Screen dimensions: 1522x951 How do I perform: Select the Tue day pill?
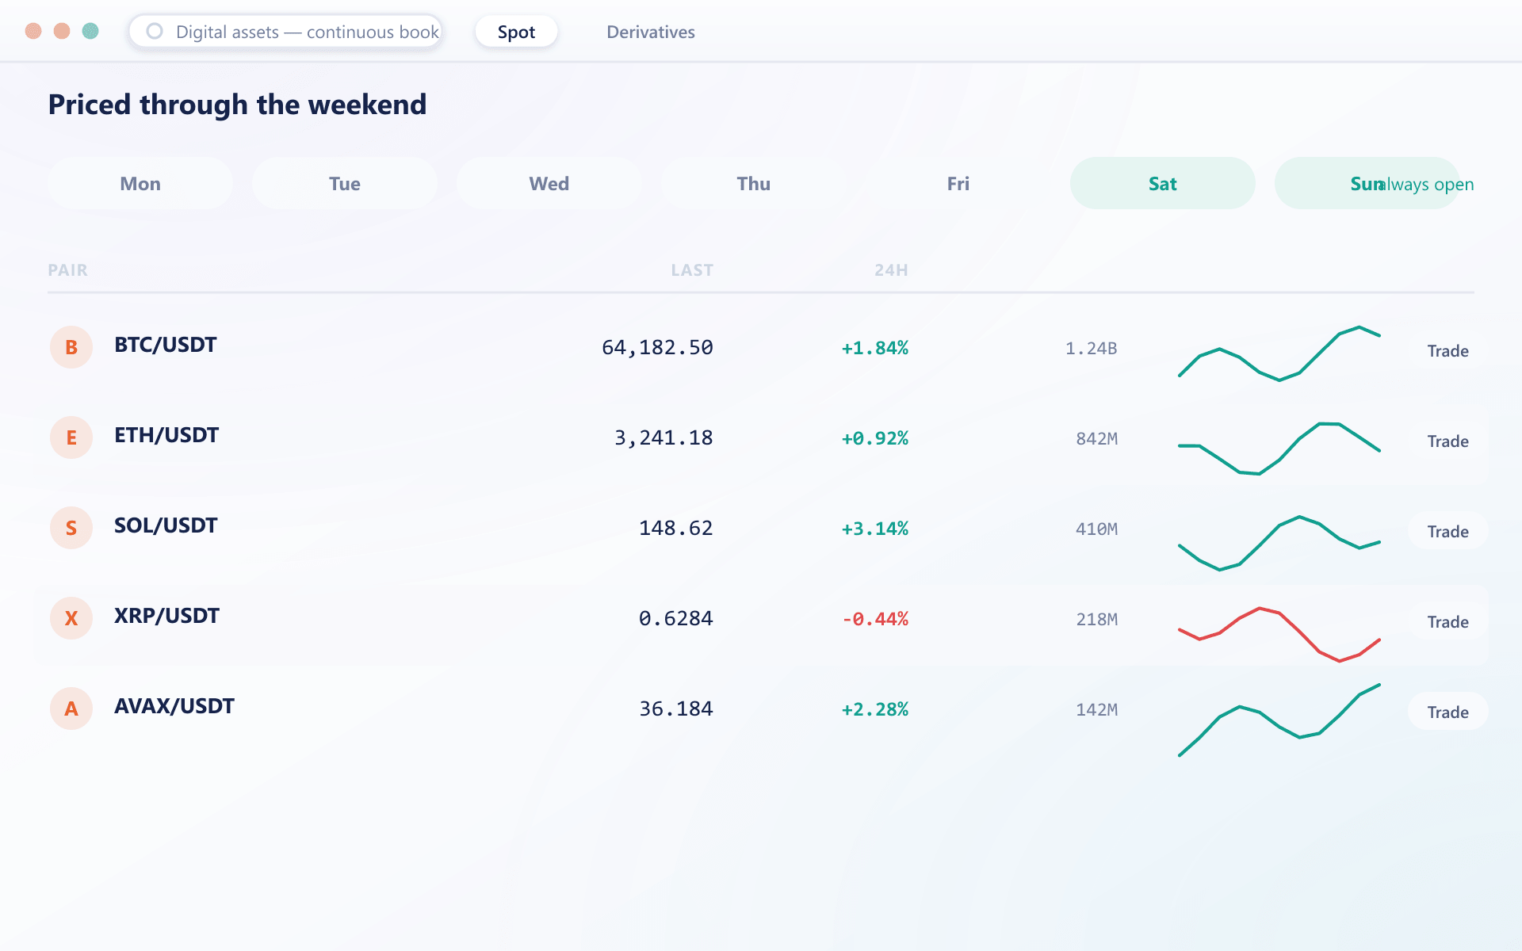coord(345,183)
